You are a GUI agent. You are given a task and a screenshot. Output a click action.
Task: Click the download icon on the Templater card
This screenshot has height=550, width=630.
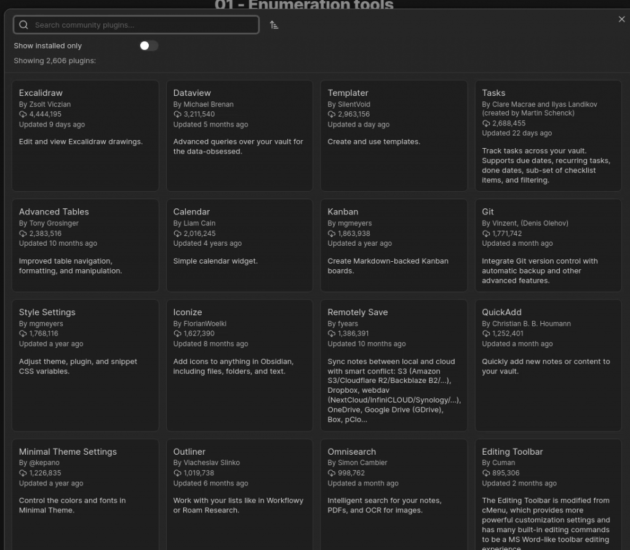332,114
